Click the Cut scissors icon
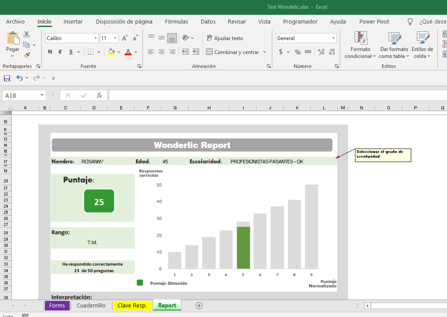 [x=27, y=34]
